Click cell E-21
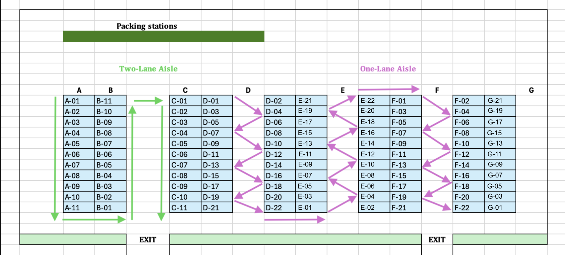This screenshot has width=565, height=255. [311, 100]
